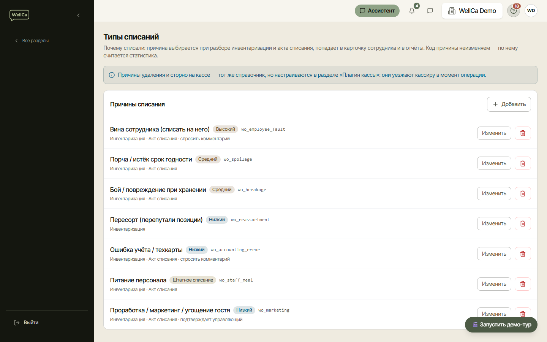The width and height of the screenshot is (547, 342).
Task: Click the wo_accounting_error reason code
Action: pos(235,250)
